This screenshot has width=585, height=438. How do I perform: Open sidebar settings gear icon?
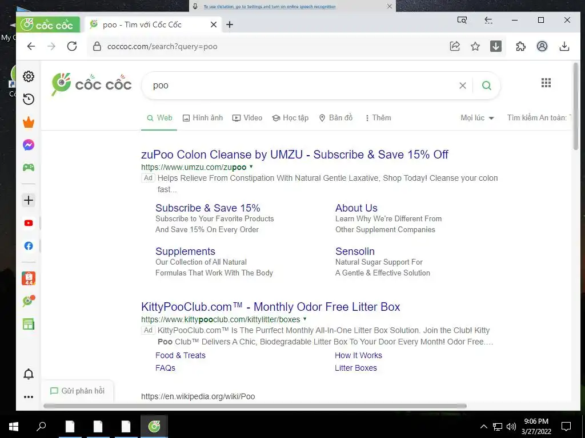29,76
